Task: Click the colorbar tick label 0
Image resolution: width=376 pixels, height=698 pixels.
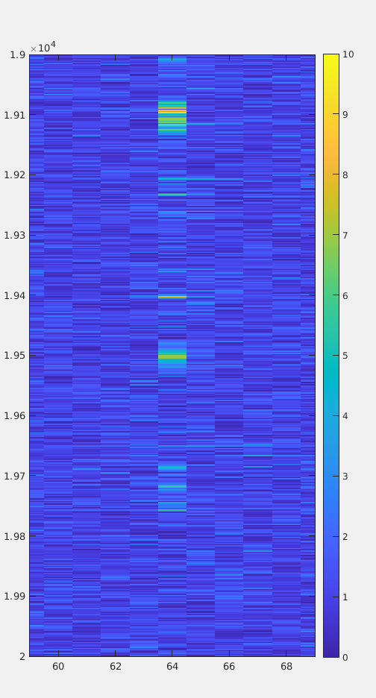Action: point(345,657)
